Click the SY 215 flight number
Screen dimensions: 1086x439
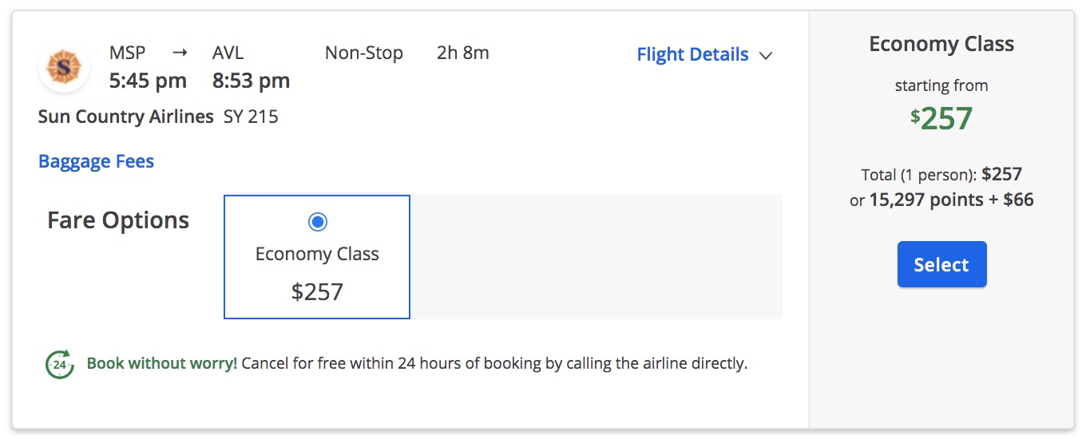coord(251,117)
